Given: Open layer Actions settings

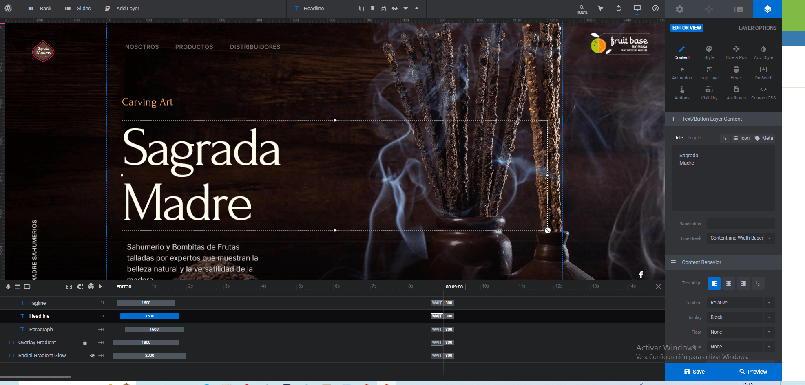Looking at the screenshot, I should (x=682, y=93).
